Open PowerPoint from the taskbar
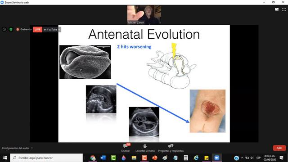 pos(155,158)
